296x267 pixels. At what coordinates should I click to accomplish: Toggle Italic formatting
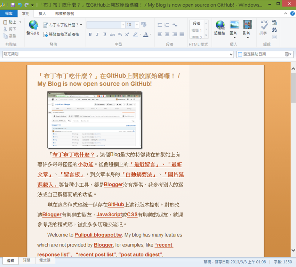click(97, 34)
